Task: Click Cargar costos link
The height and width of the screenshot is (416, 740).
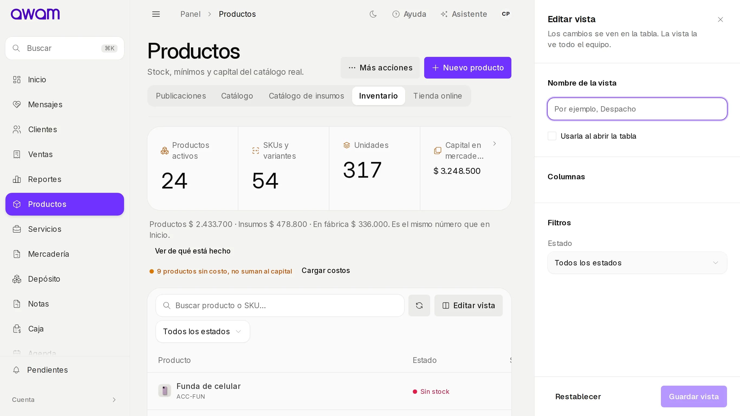Action: click(x=326, y=271)
